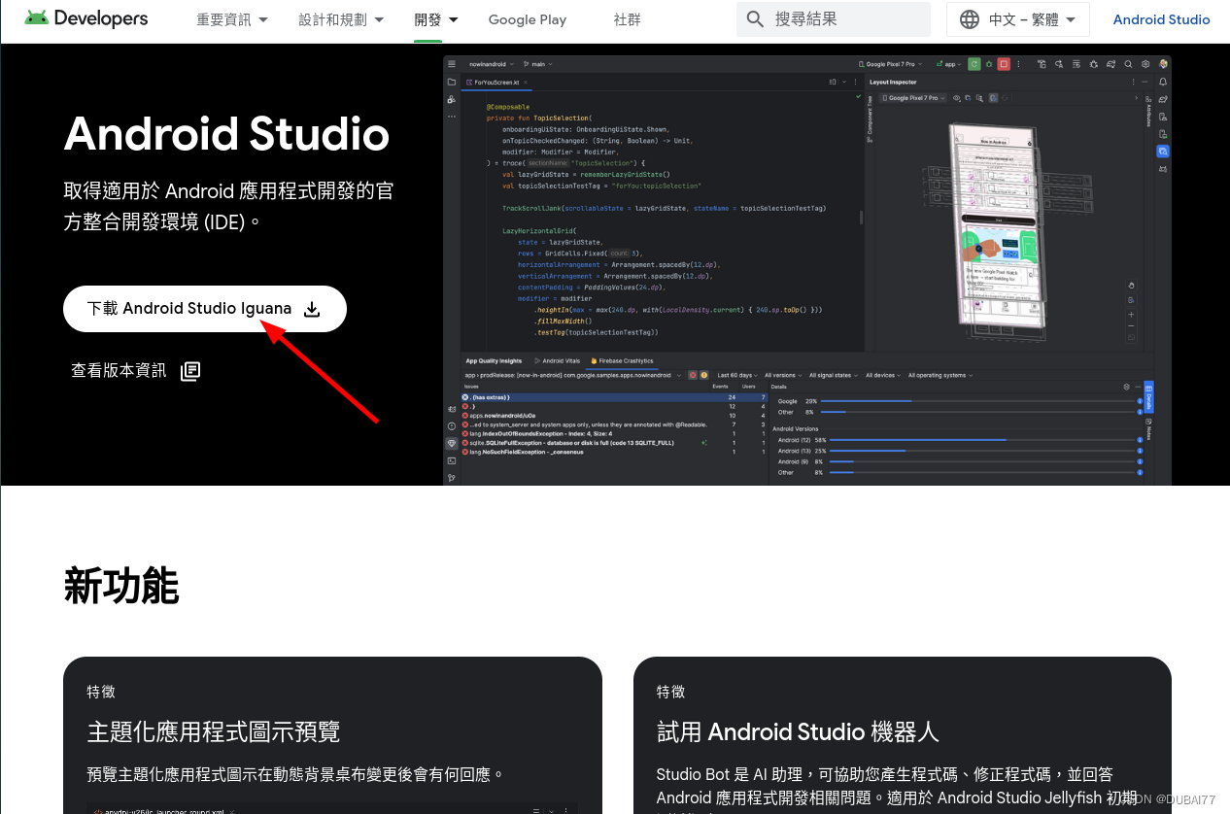Toggle the non-fatal issue filter icon
Screen dimensions: 1230x814
[x=703, y=375]
